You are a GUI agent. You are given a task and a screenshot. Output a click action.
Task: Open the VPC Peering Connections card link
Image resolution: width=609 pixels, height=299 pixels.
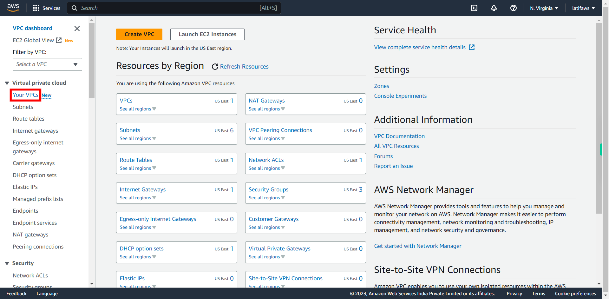click(280, 130)
